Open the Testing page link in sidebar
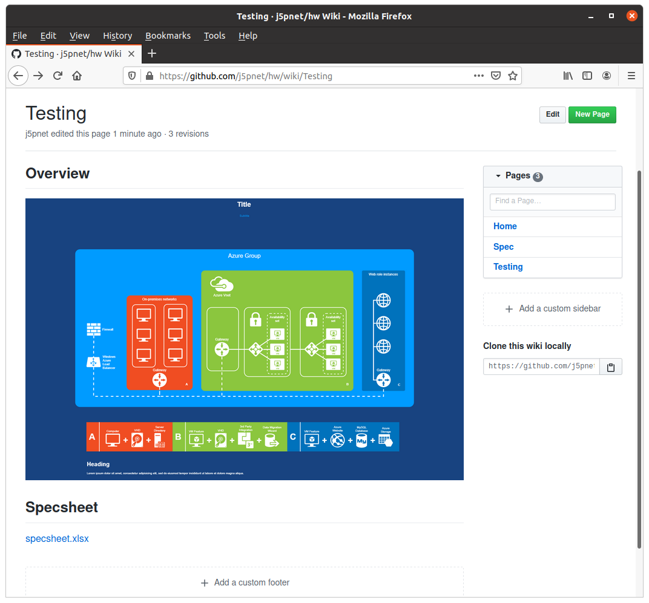The width and height of the screenshot is (649, 603). [508, 267]
